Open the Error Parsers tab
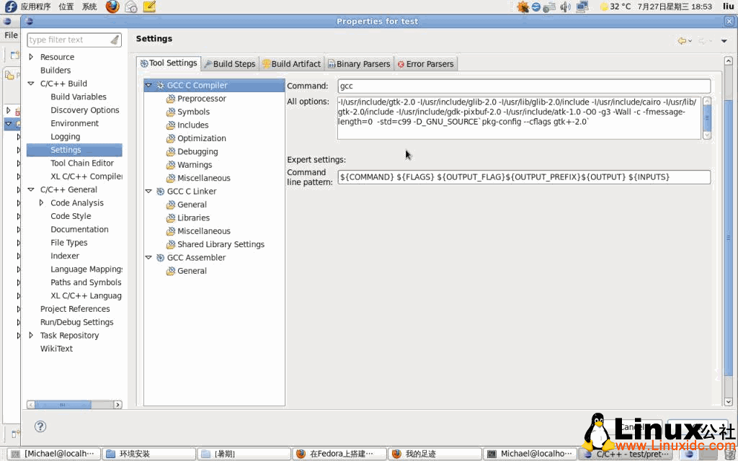Image resolution: width=738 pixels, height=461 pixels. coord(425,63)
